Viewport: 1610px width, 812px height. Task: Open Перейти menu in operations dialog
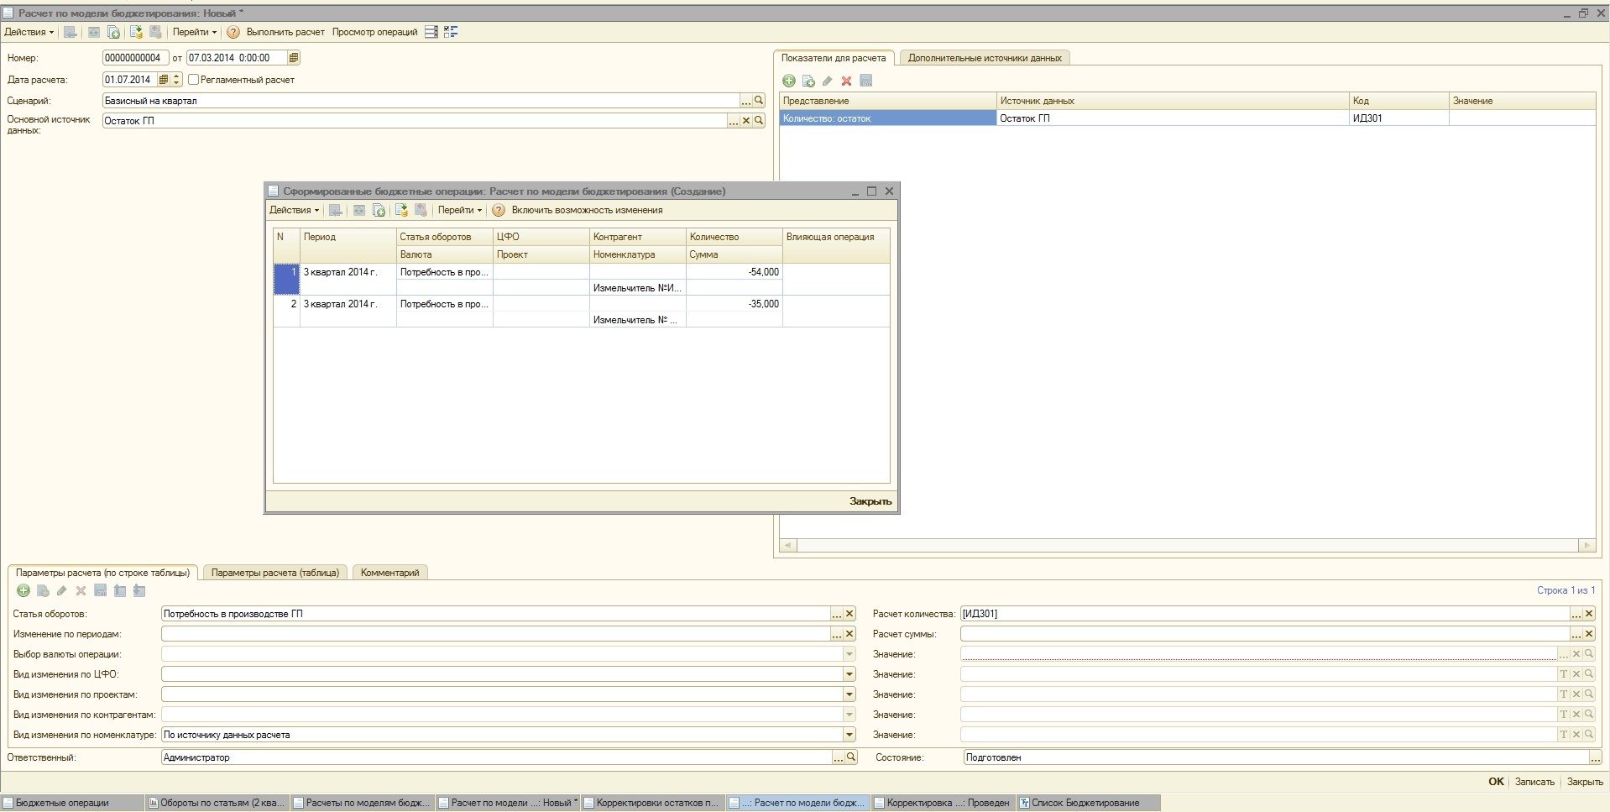click(459, 210)
